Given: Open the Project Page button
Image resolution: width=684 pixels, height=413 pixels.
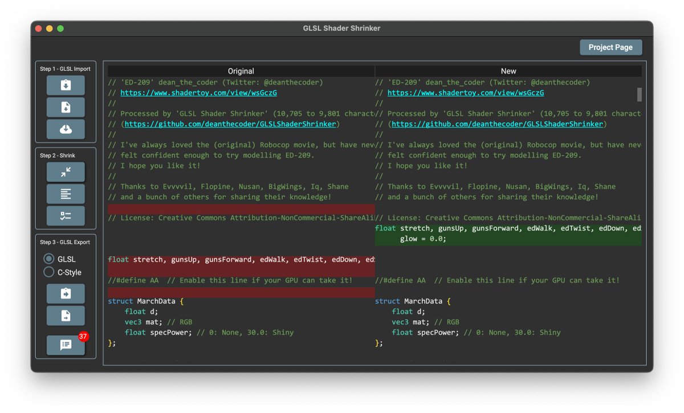Looking at the screenshot, I should click(610, 47).
